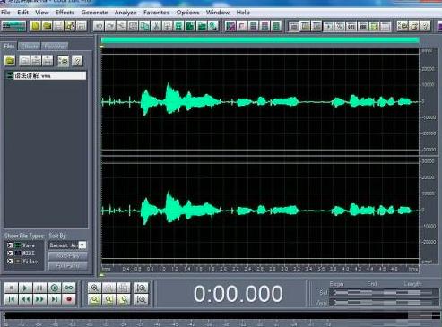Screen dimensions: 442x327
Task: Open the Effects menu in the menu bar
Action: (x=65, y=13)
